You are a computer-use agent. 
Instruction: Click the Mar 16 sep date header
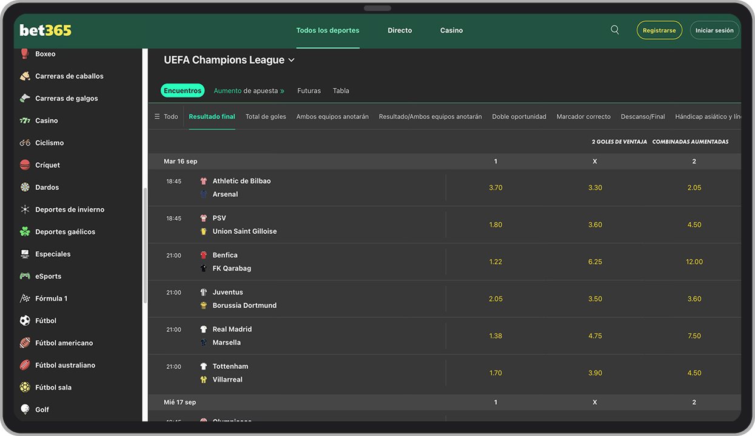[180, 161]
